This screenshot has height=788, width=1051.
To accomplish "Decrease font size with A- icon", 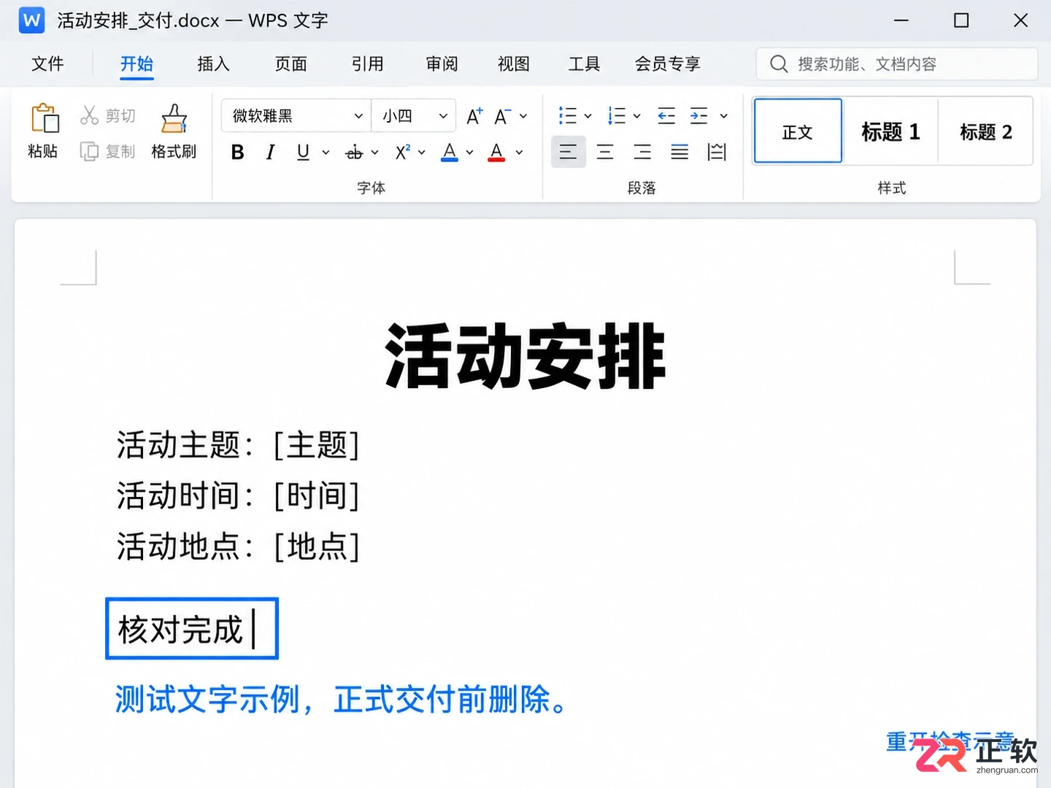I will tap(502, 116).
